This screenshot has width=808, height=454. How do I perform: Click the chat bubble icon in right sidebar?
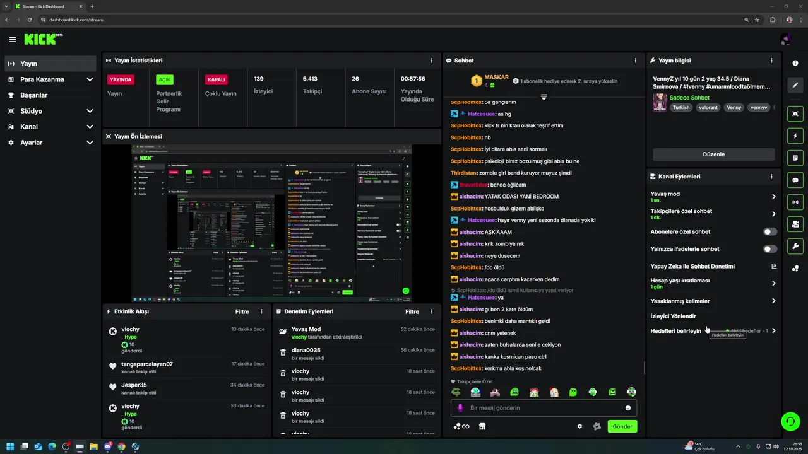(795, 180)
